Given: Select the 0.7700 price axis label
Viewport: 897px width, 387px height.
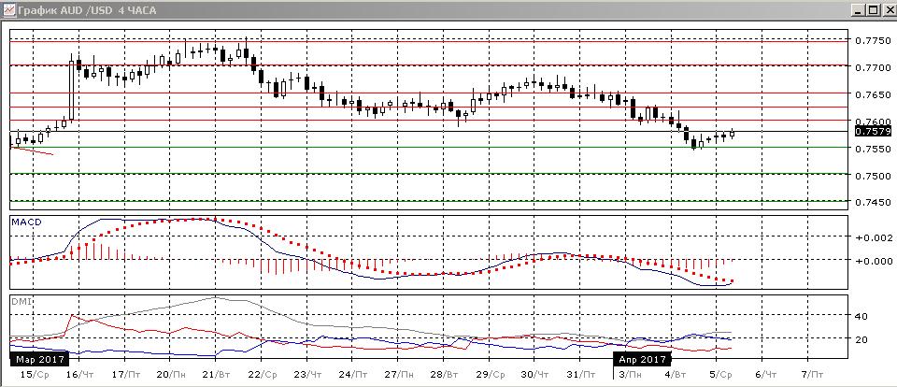Looking at the screenshot, I should 873,67.
